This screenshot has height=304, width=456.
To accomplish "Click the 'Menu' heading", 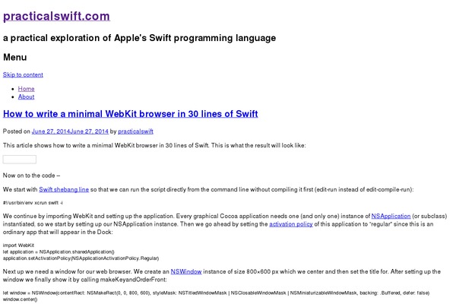I will 15,57.
